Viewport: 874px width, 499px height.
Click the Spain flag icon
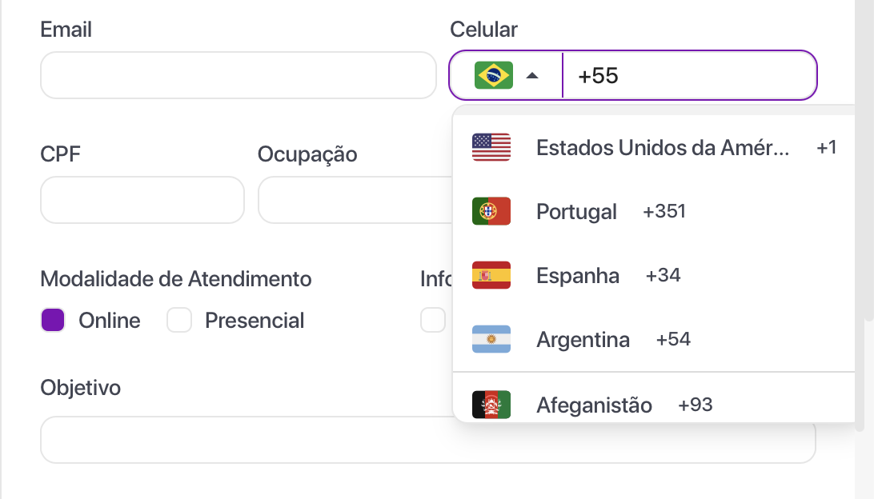[491, 274]
